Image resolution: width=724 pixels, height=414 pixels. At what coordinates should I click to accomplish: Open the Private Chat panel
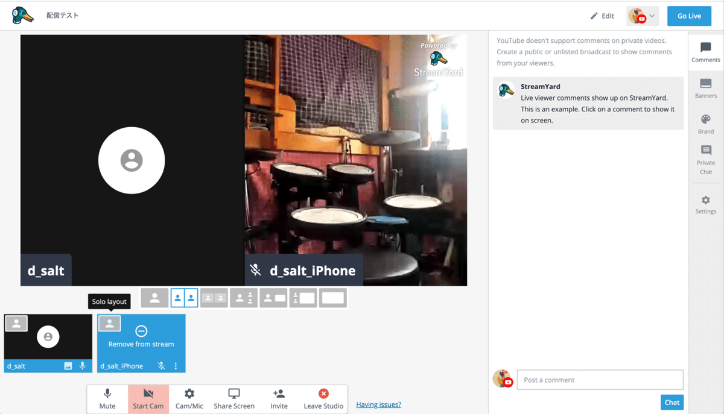[706, 160]
